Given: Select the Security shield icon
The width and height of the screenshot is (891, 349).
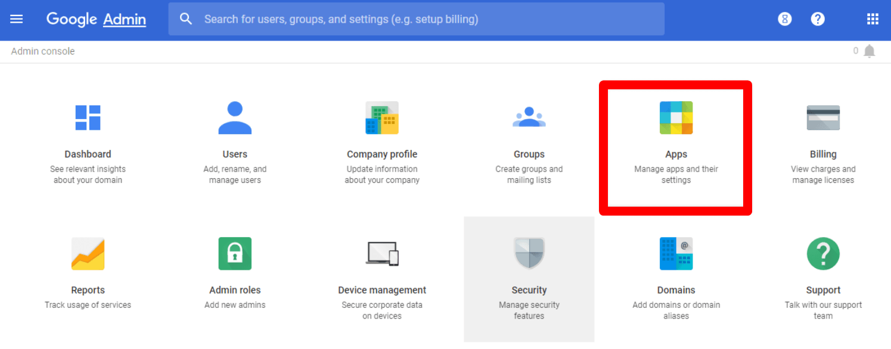Looking at the screenshot, I should pyautogui.click(x=529, y=253).
